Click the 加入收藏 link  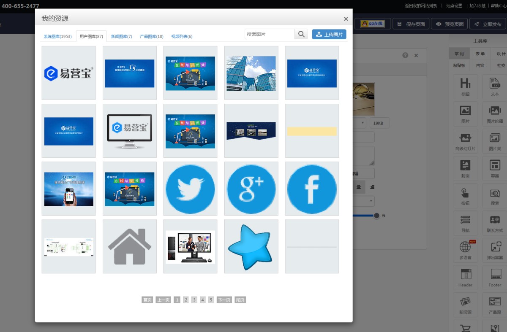[478, 6]
